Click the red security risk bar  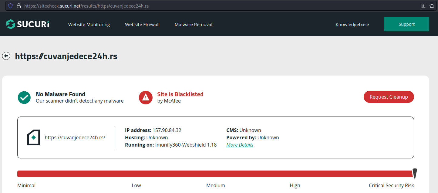[x=215, y=174]
